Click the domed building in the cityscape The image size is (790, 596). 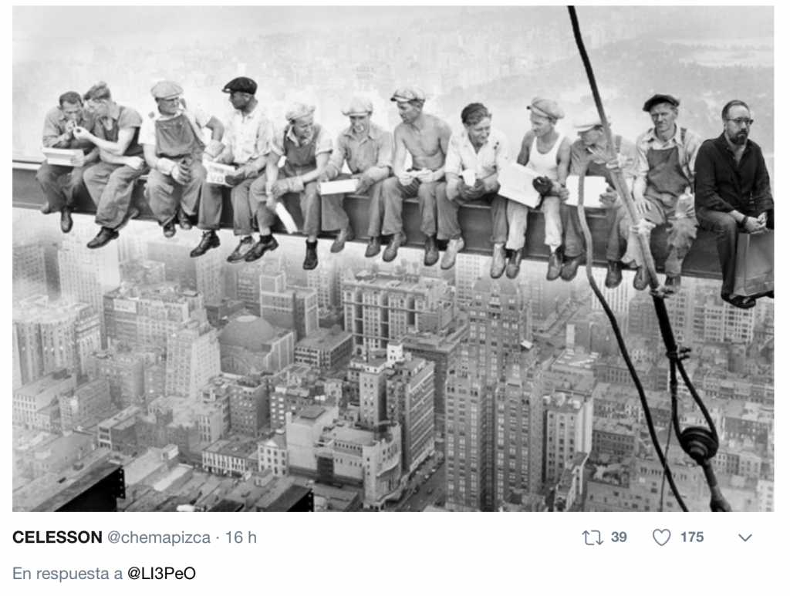click(x=248, y=335)
